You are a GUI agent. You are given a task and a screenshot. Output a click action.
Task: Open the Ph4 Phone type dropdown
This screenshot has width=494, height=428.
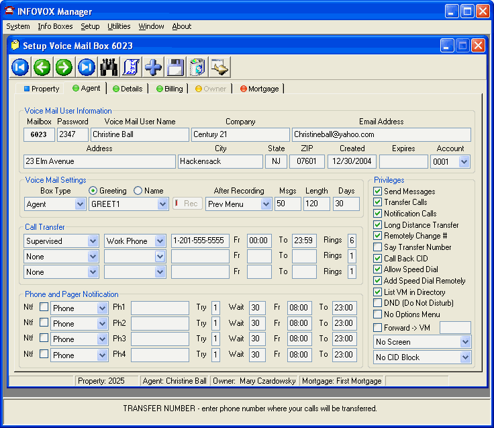[x=102, y=355]
